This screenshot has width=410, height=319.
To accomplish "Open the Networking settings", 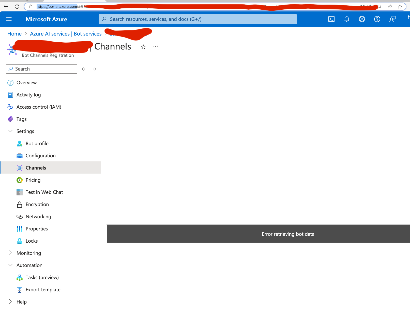I will 38,216.
